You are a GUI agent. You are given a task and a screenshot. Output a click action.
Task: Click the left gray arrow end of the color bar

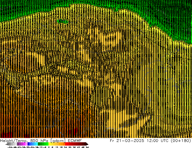7,144
